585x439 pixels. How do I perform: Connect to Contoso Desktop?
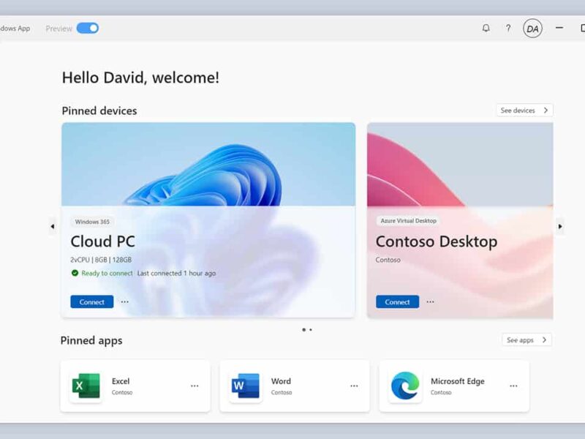[x=396, y=301]
